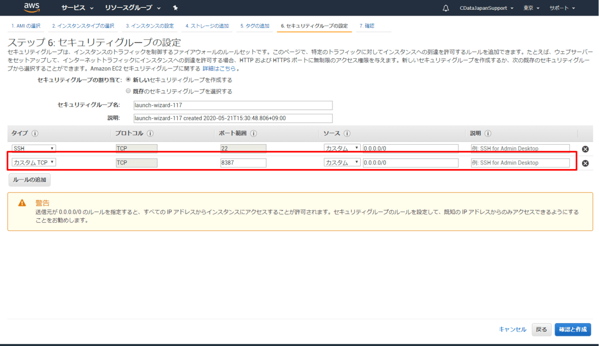Image resolution: width=599 pixels, height=346 pixels.
Task: Go to step 7. 確認 tab
Action: coord(367,25)
